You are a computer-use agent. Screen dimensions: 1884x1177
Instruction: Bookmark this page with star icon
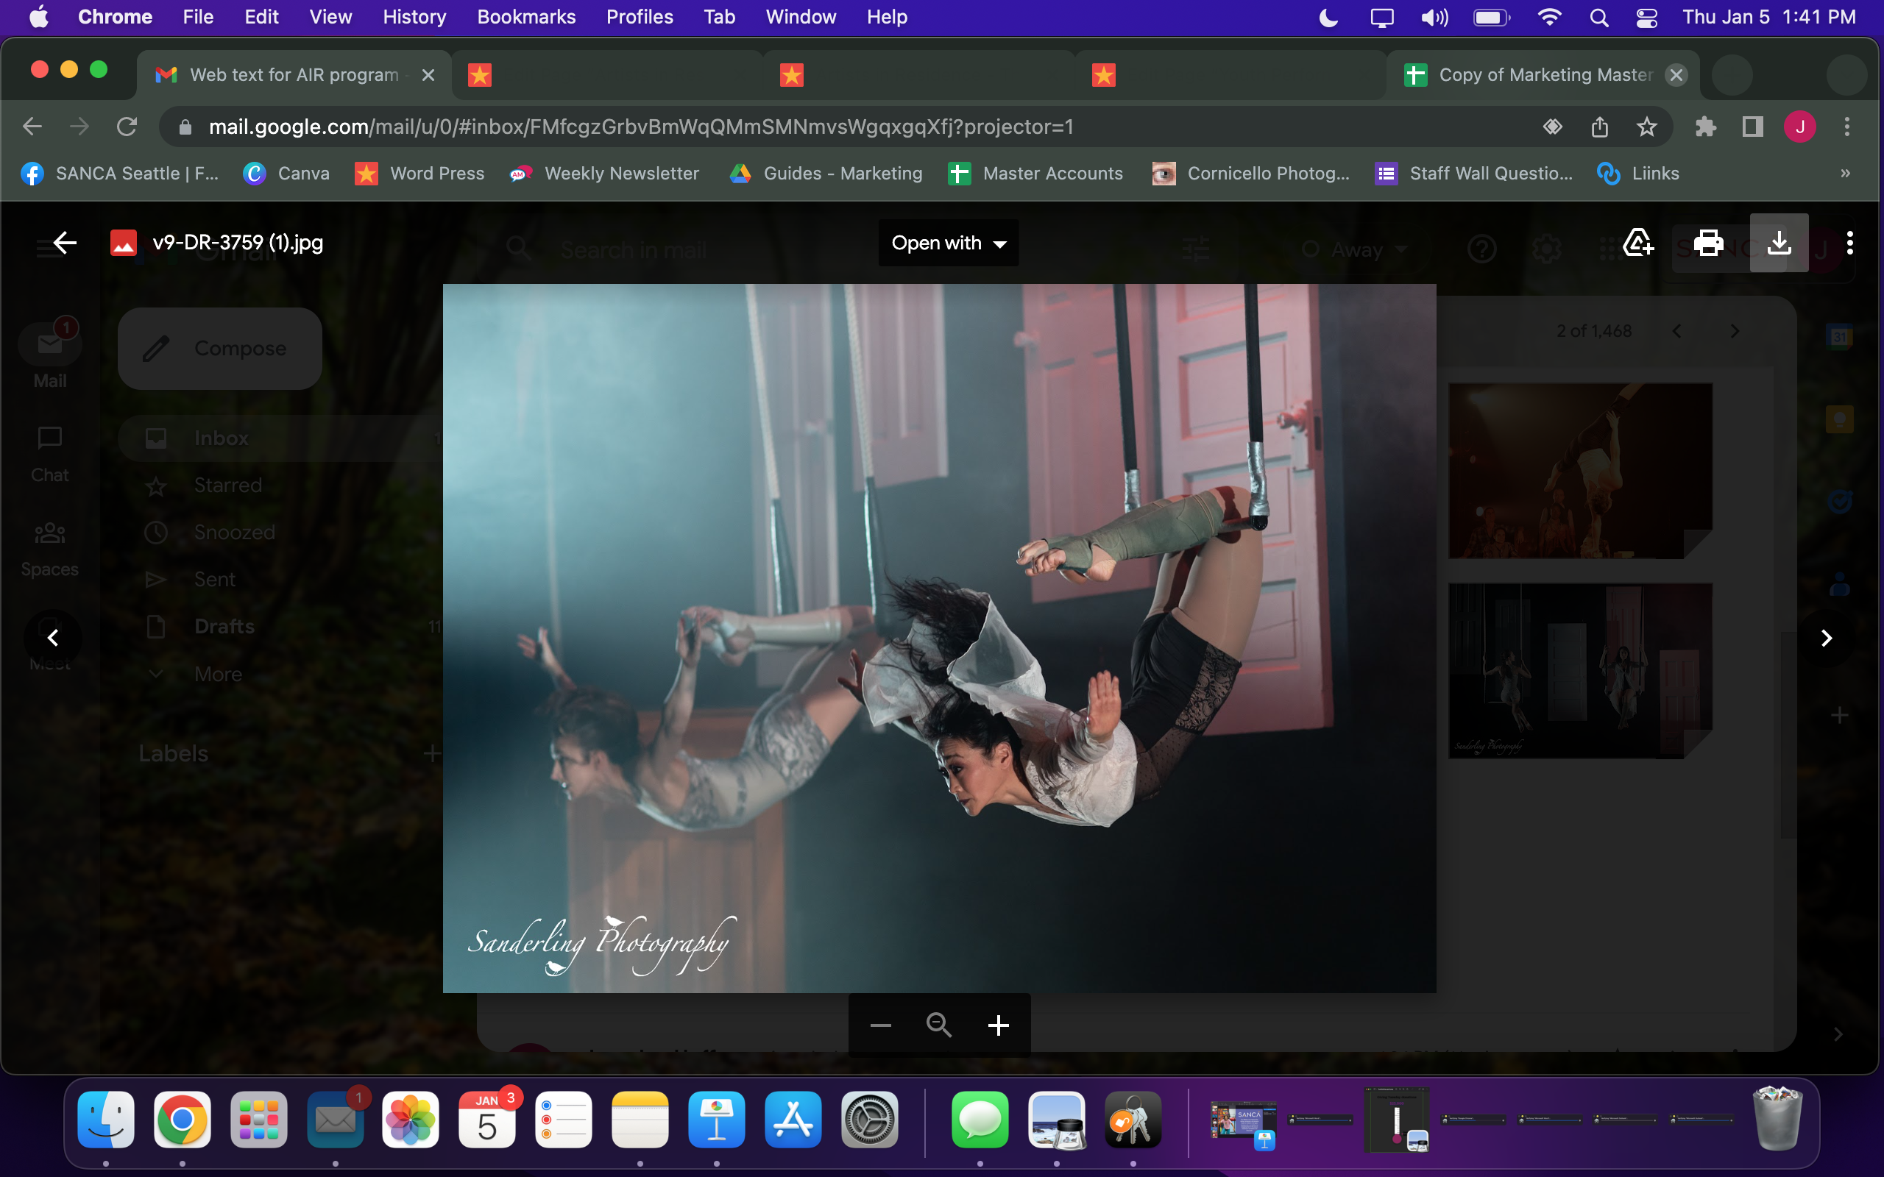point(1646,127)
